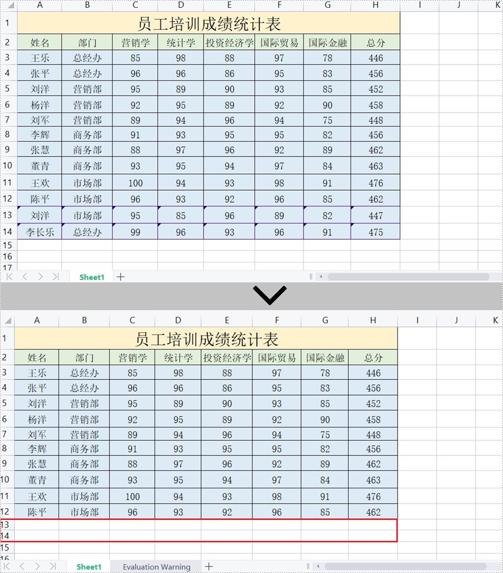Go to next sheet in bottom spreadsheet
Viewport: 503px width, 573px height.
point(37,566)
